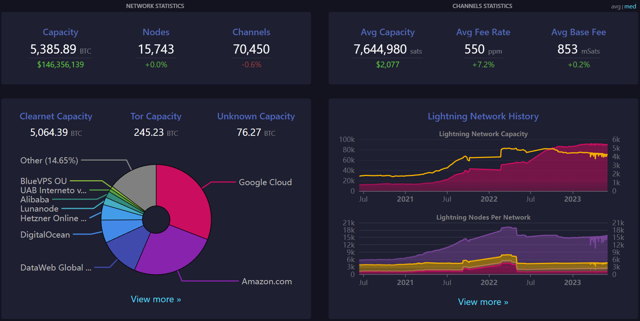Open the Nodes statistic heading
Screen dimensions: 640x321
[x=156, y=32]
